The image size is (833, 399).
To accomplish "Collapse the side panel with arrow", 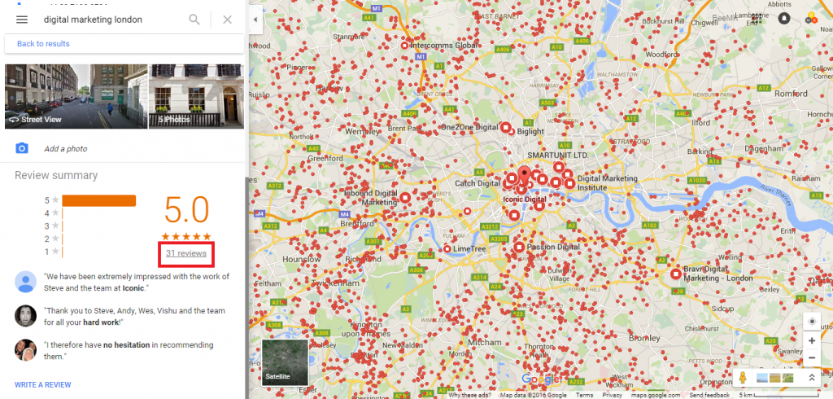I will tap(255, 20).
